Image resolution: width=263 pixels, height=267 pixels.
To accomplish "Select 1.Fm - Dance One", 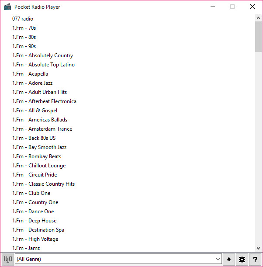I will tap(33, 212).
